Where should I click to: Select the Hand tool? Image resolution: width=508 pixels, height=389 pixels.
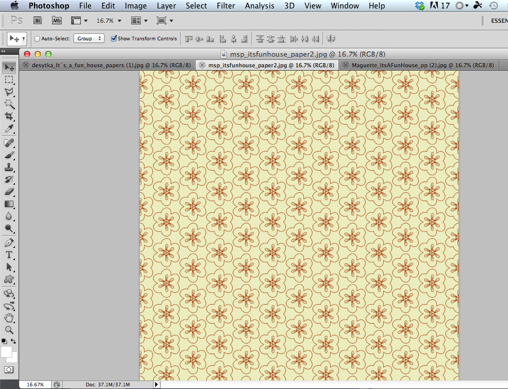(9, 318)
